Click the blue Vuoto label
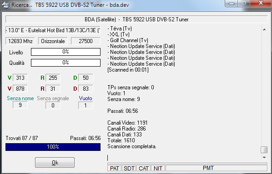Image resolution: width=272 pixels, height=174 pixels. [86, 98]
